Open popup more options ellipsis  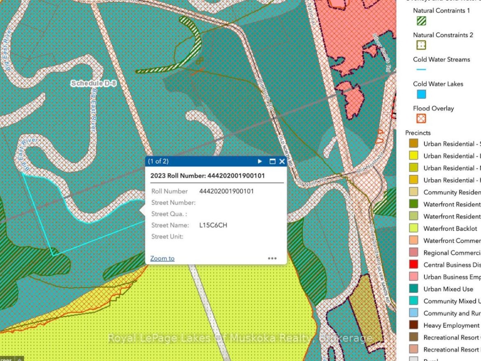click(272, 258)
